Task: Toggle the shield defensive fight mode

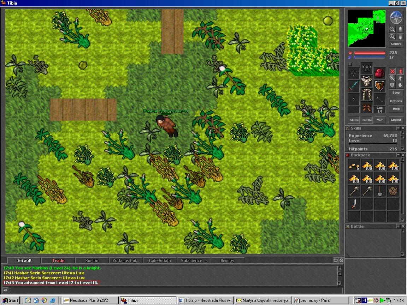Action: [392, 85]
